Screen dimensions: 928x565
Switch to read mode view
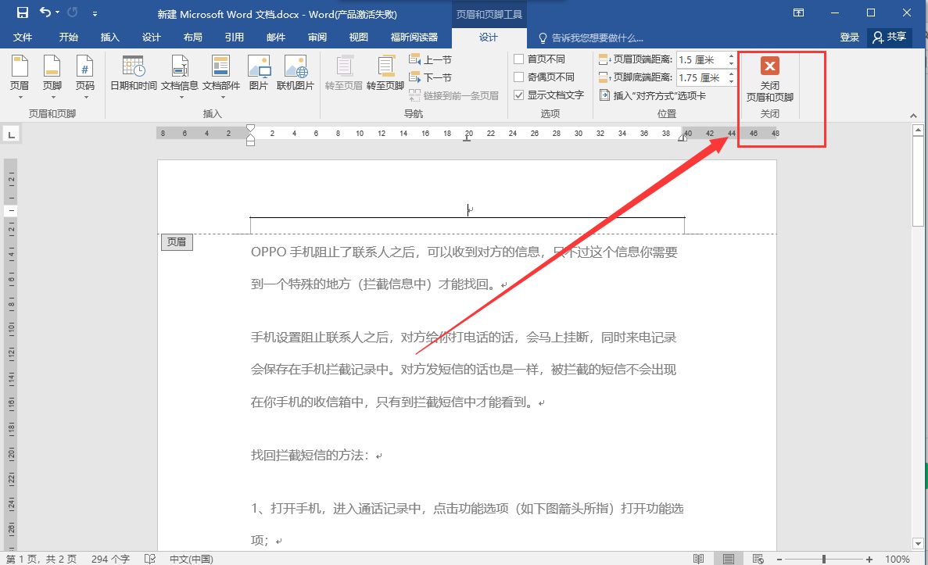[x=698, y=559]
